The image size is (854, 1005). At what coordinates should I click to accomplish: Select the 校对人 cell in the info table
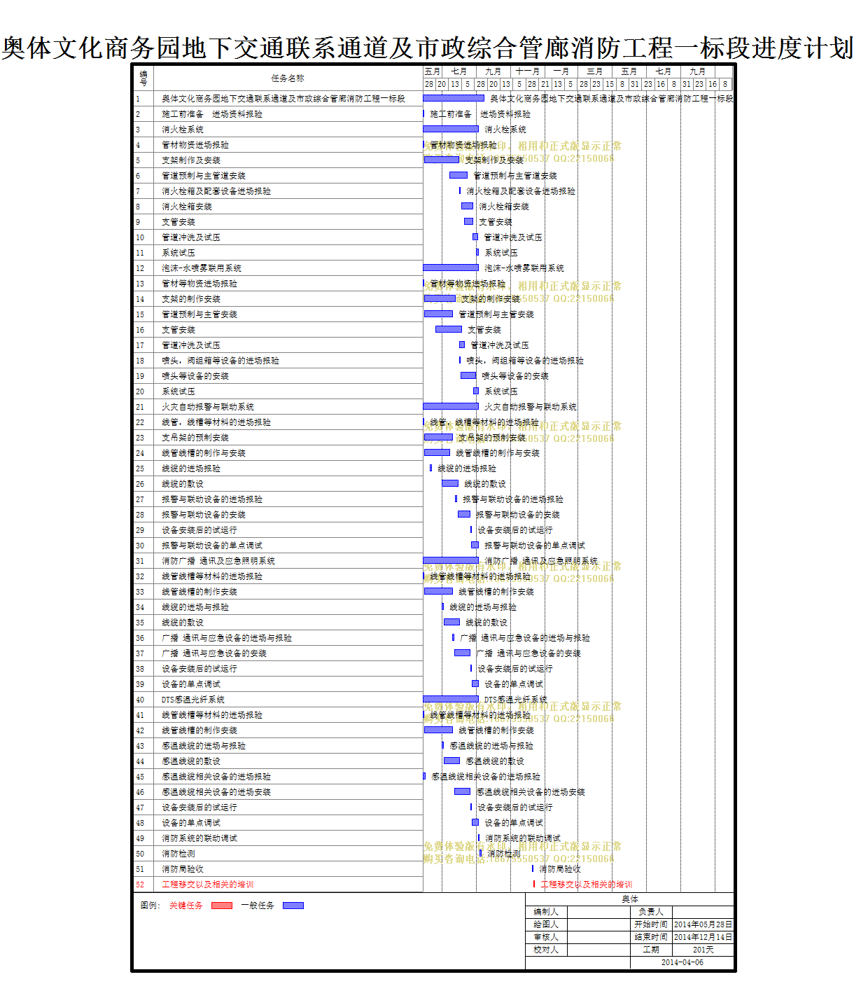(546, 950)
